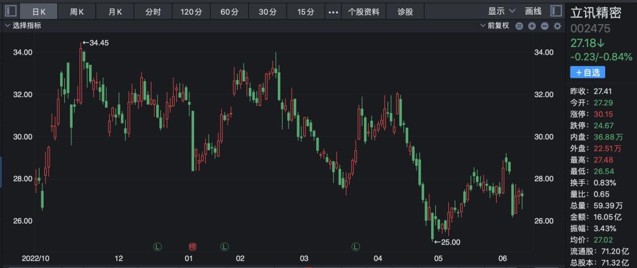Image resolution: width=637 pixels, height=268 pixels.
Task: Switch to the 周K weekly chart tab
Action: (x=77, y=11)
